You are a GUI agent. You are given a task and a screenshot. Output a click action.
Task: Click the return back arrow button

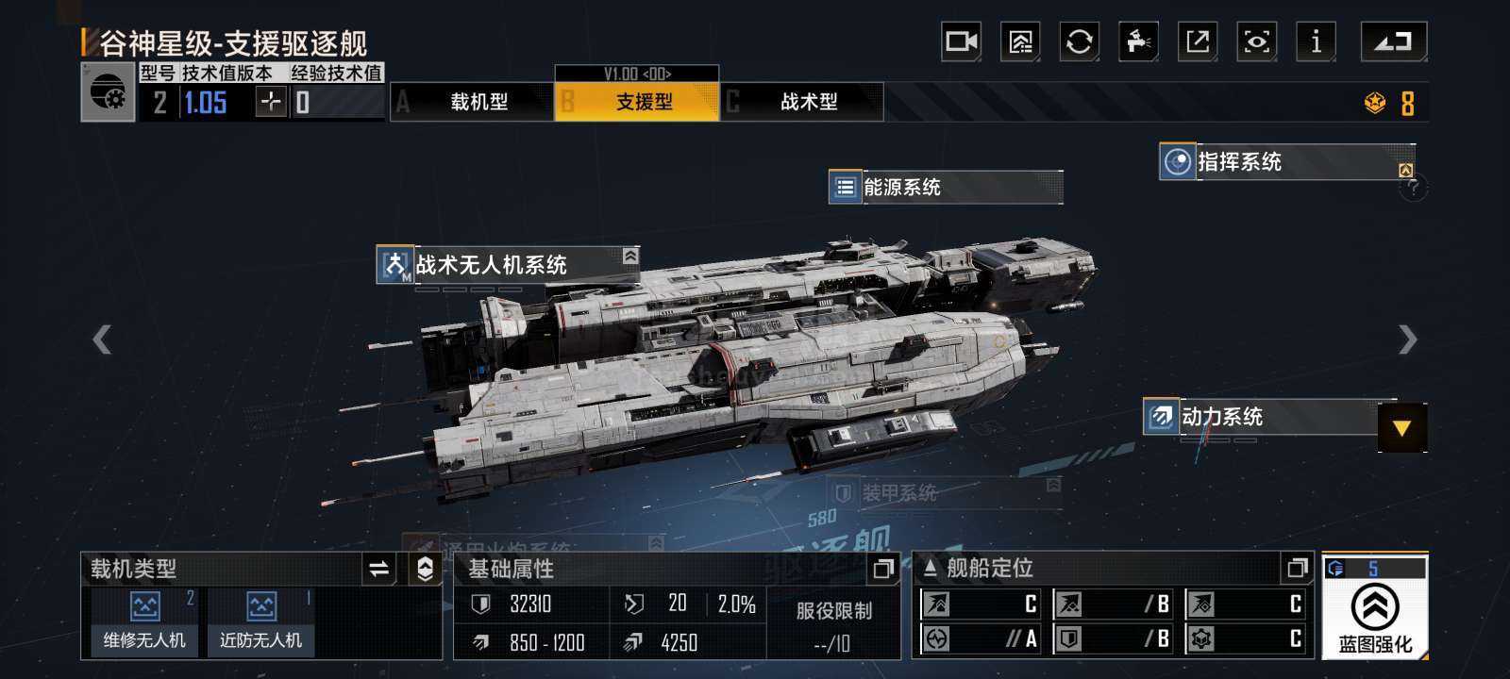coord(1393,41)
